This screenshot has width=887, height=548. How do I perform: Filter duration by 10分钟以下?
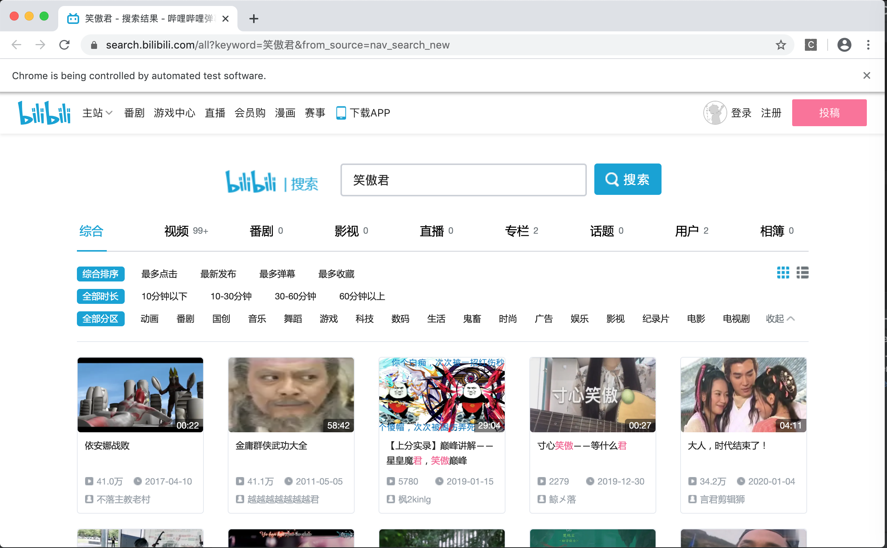(x=164, y=296)
